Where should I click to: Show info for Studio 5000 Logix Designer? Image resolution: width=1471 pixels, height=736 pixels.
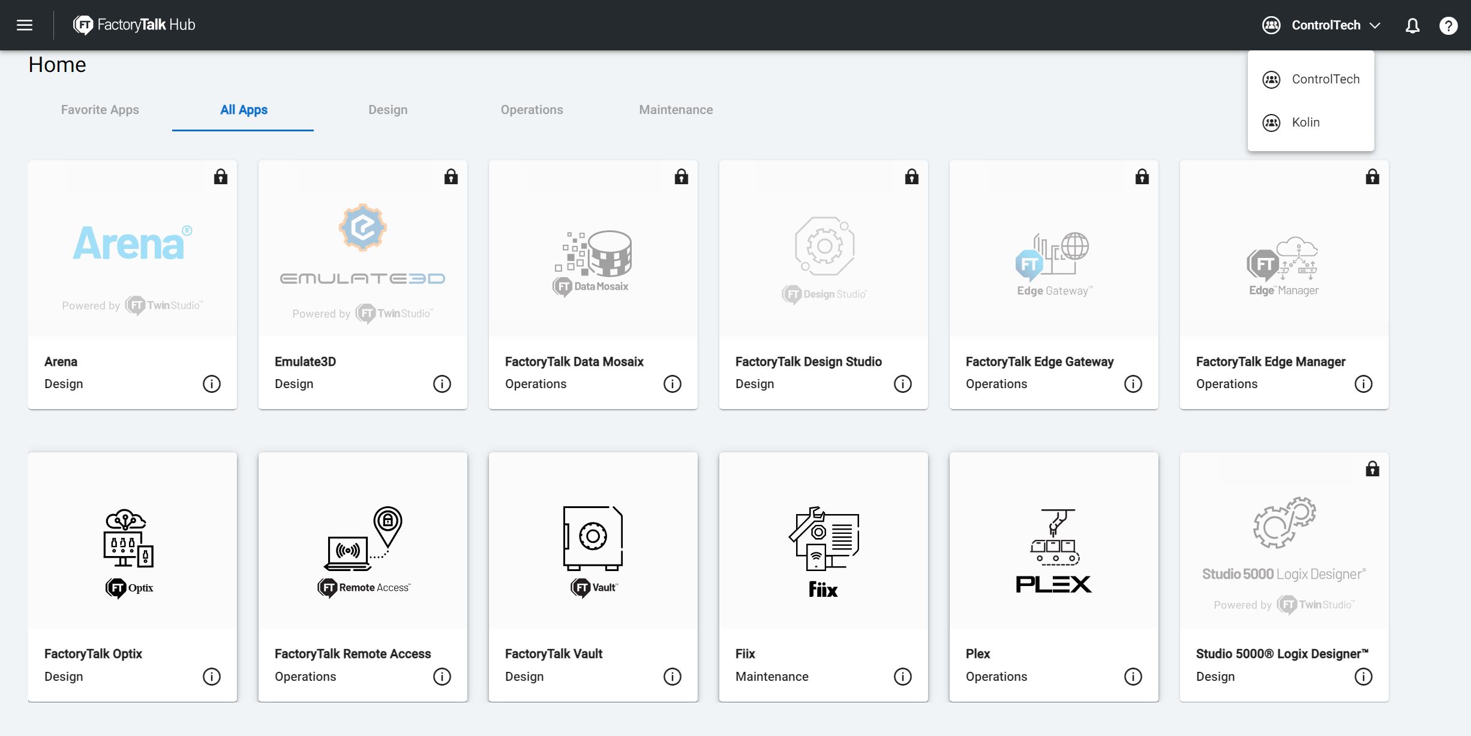tap(1364, 677)
